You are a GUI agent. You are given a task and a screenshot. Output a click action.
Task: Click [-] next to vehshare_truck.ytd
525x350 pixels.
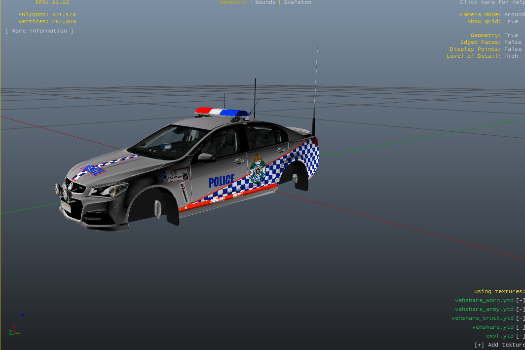coord(520,318)
